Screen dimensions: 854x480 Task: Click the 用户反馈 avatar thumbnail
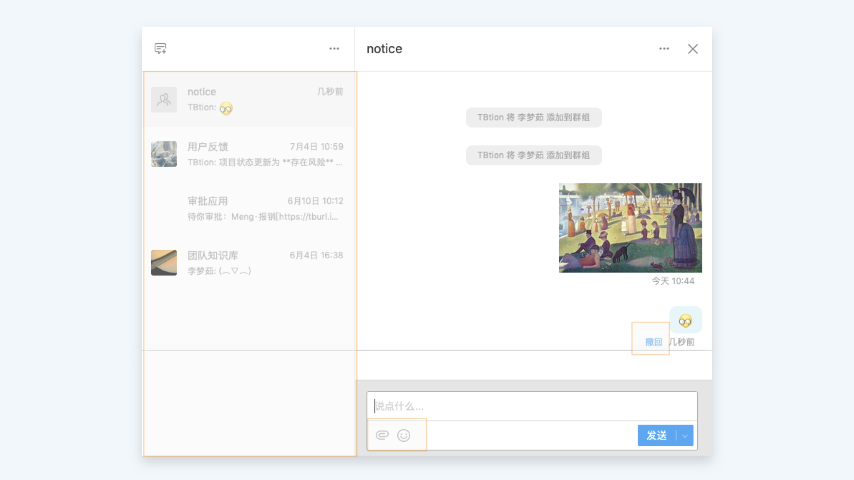click(x=164, y=154)
